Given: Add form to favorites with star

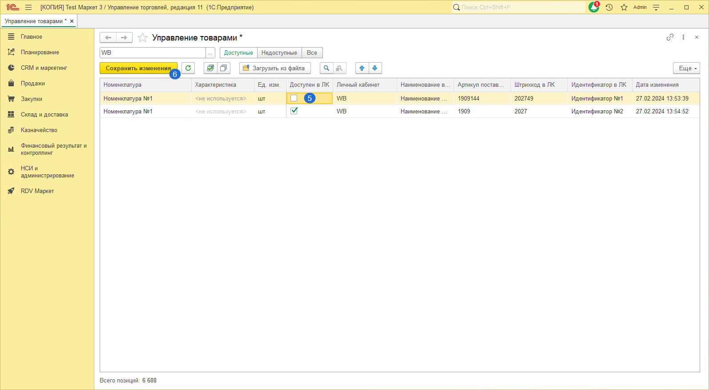Looking at the screenshot, I should click(142, 38).
